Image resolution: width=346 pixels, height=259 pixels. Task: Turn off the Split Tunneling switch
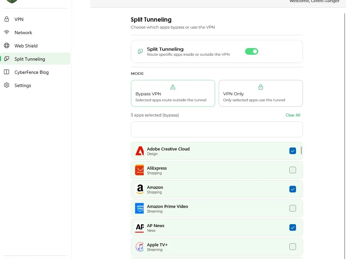pyautogui.click(x=252, y=51)
